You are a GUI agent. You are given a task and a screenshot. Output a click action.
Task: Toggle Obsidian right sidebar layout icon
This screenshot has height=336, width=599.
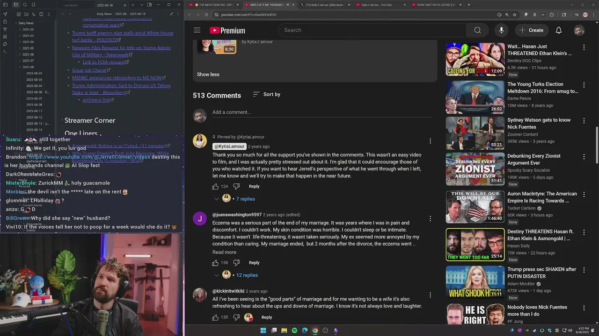click(149, 5)
